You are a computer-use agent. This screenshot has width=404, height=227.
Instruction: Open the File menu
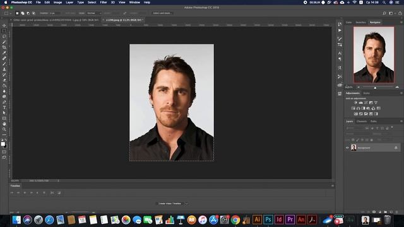(x=38, y=3)
